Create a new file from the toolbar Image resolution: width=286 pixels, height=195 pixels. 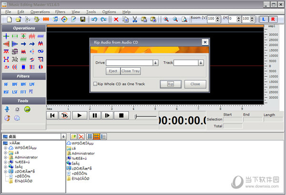pyautogui.click(x=9, y=19)
